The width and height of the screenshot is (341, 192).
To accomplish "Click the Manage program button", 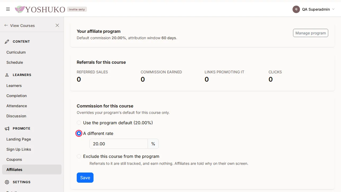I will 311,33.
